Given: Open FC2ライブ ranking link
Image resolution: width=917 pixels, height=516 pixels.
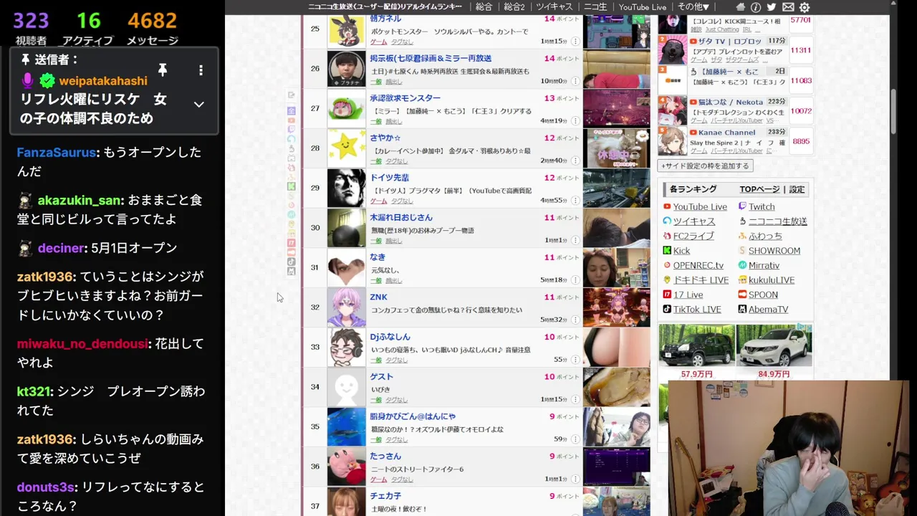Looking at the screenshot, I should tap(693, 236).
